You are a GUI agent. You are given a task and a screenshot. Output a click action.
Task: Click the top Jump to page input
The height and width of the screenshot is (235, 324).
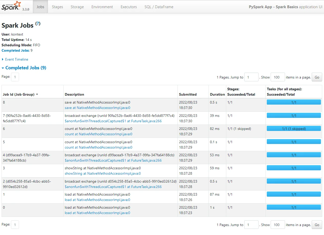pyautogui.click(x=251, y=77)
